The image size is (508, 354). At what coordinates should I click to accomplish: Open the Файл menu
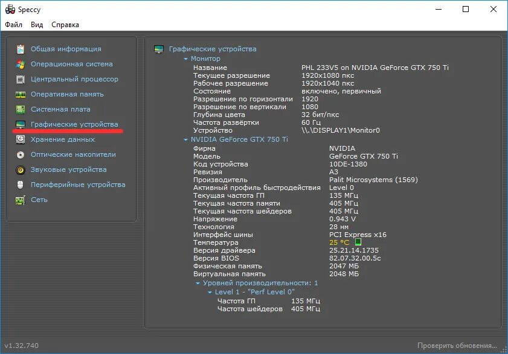[x=14, y=25]
